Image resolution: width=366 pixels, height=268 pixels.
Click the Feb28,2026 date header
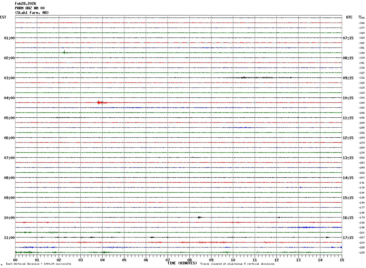point(25,4)
